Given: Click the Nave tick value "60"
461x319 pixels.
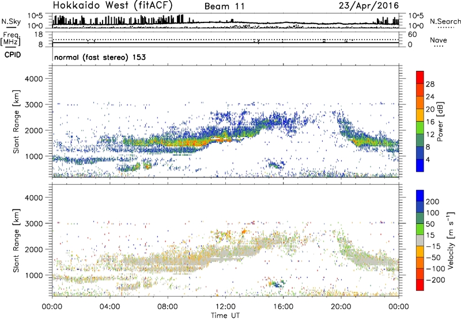Looking at the screenshot, I should coord(412,35).
